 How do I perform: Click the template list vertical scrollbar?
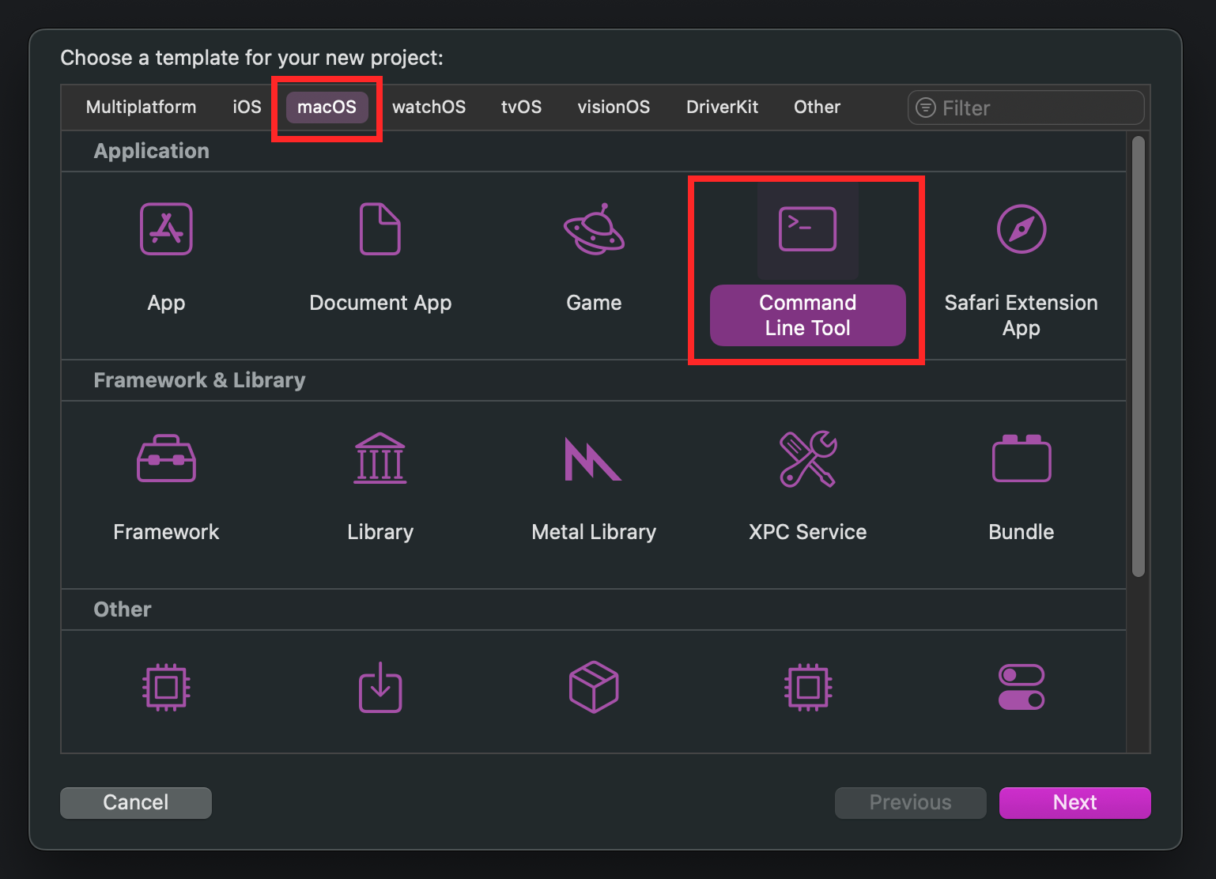tap(1138, 357)
